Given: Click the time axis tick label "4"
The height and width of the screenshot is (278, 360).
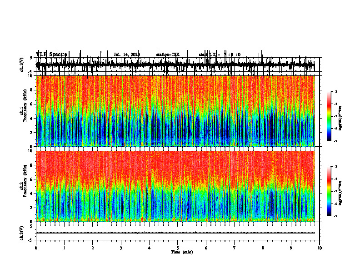Looking at the screenshot, I should pos(149,248).
